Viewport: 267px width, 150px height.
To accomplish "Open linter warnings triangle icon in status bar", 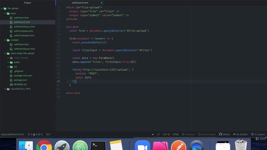I will tap(35, 134).
